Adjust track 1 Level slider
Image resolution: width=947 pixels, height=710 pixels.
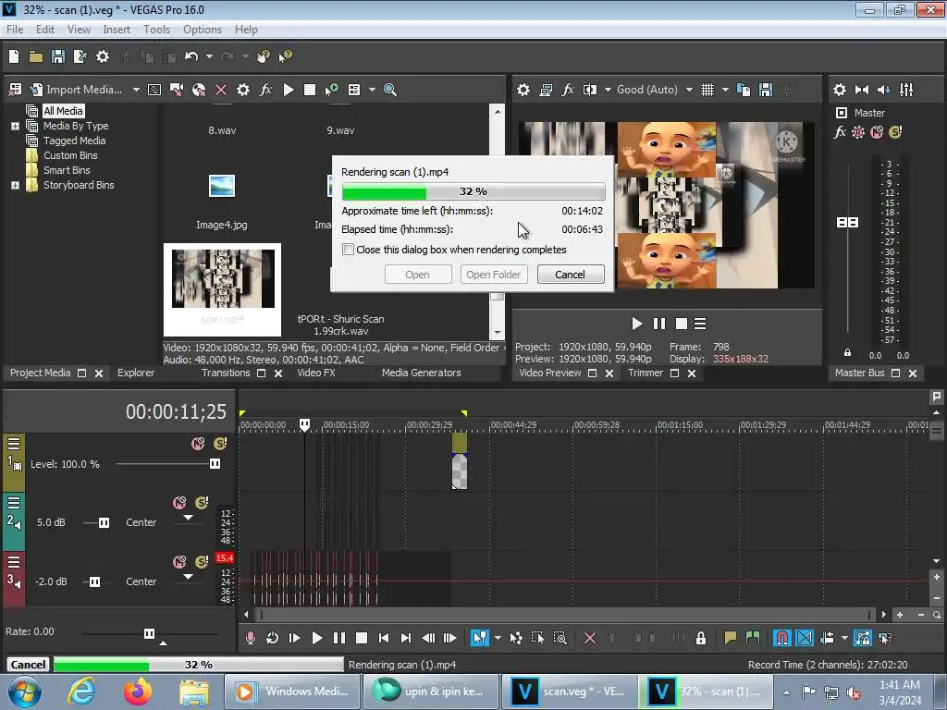coord(215,464)
